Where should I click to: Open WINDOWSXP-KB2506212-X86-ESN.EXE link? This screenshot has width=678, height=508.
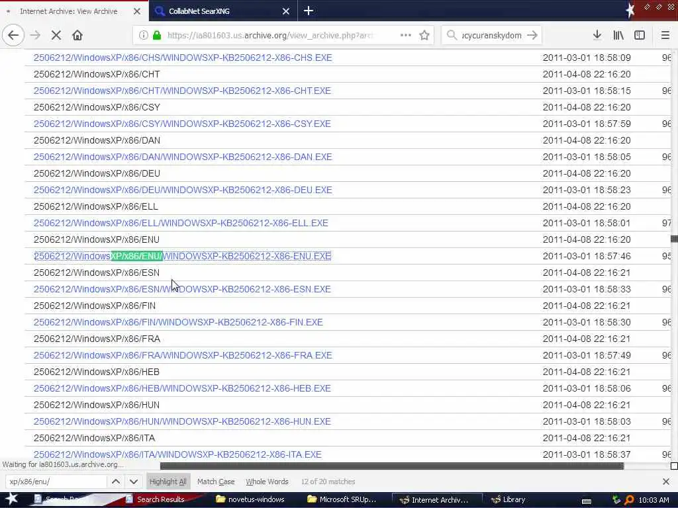tap(182, 289)
